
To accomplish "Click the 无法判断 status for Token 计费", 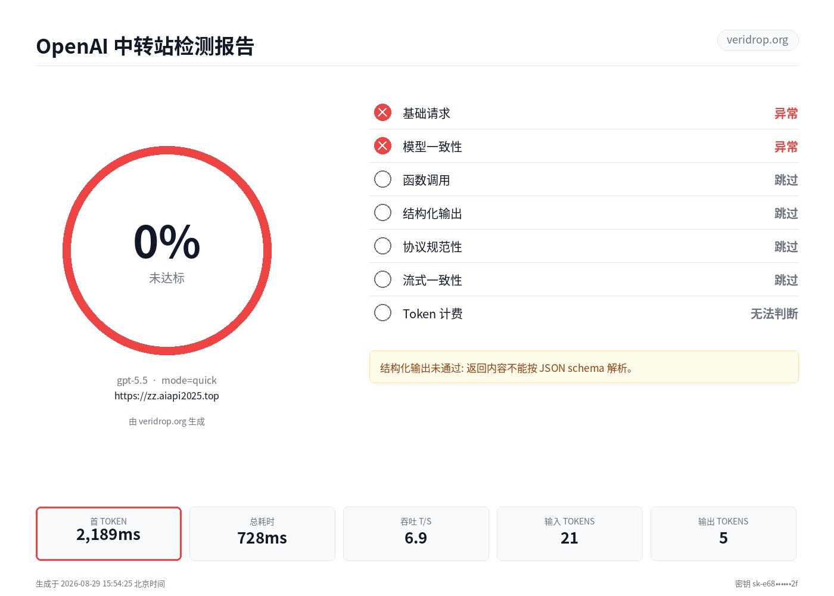I will (x=774, y=313).
